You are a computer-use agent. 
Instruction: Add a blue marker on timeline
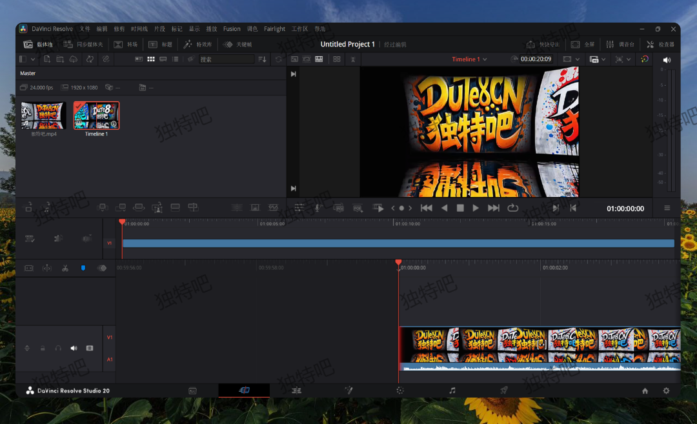[x=83, y=268]
